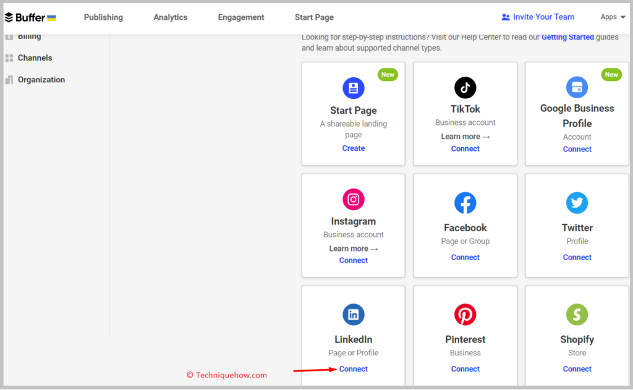Click the Facebook logo icon
This screenshot has width=633, height=390.
[465, 203]
